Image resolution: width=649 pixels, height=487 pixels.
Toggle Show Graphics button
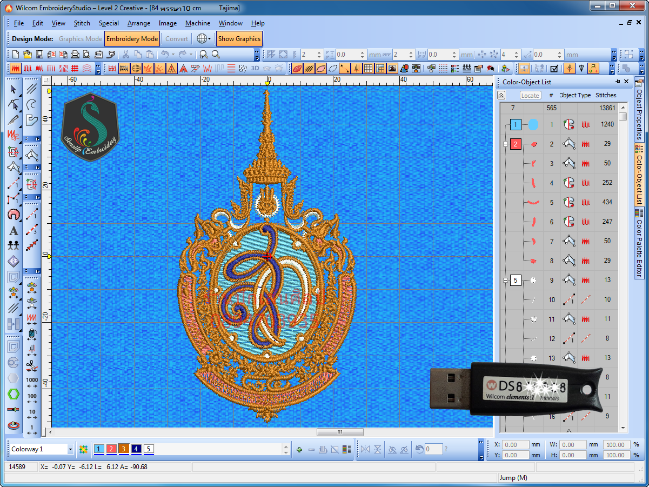pos(239,39)
